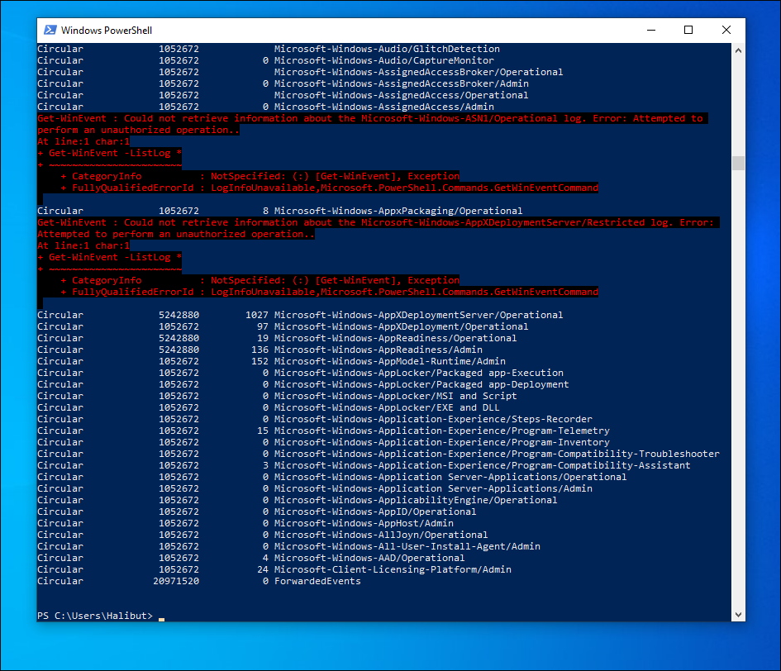Click Microsoft-Windows-AAD/Operational entry

369,558
